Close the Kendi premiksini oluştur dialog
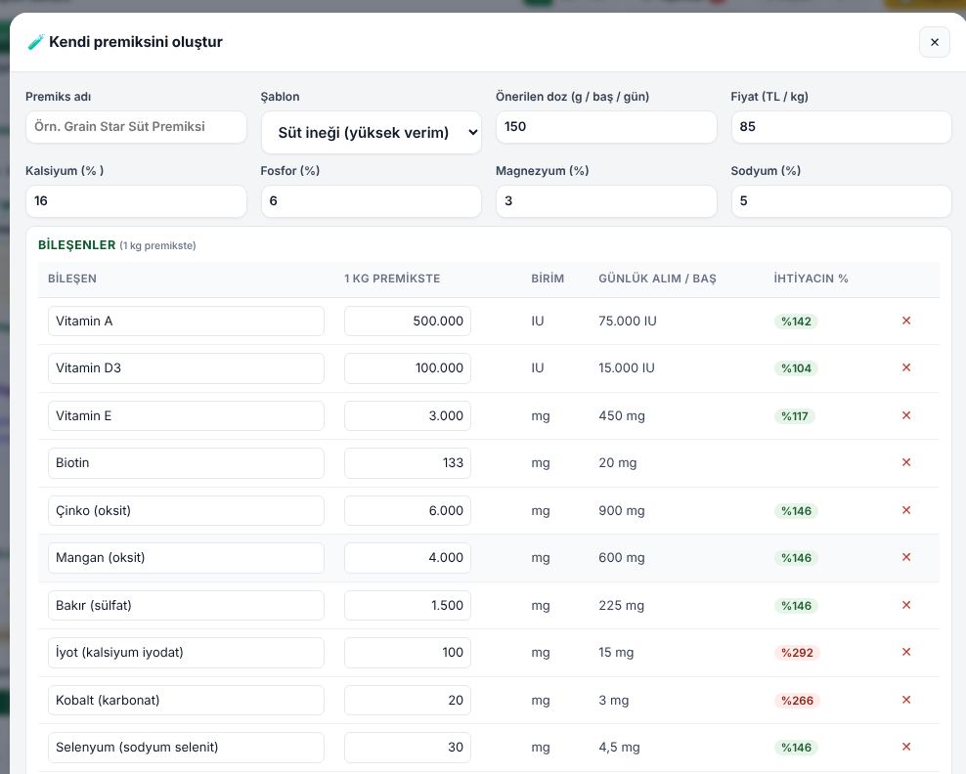The width and height of the screenshot is (966, 774). pos(935,42)
